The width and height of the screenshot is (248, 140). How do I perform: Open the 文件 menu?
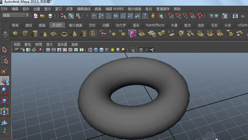click(4, 9)
